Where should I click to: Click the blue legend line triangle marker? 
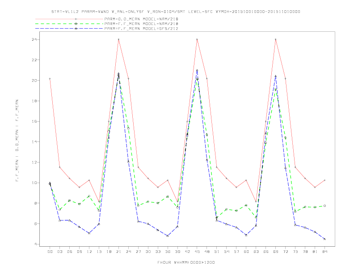click(76, 29)
